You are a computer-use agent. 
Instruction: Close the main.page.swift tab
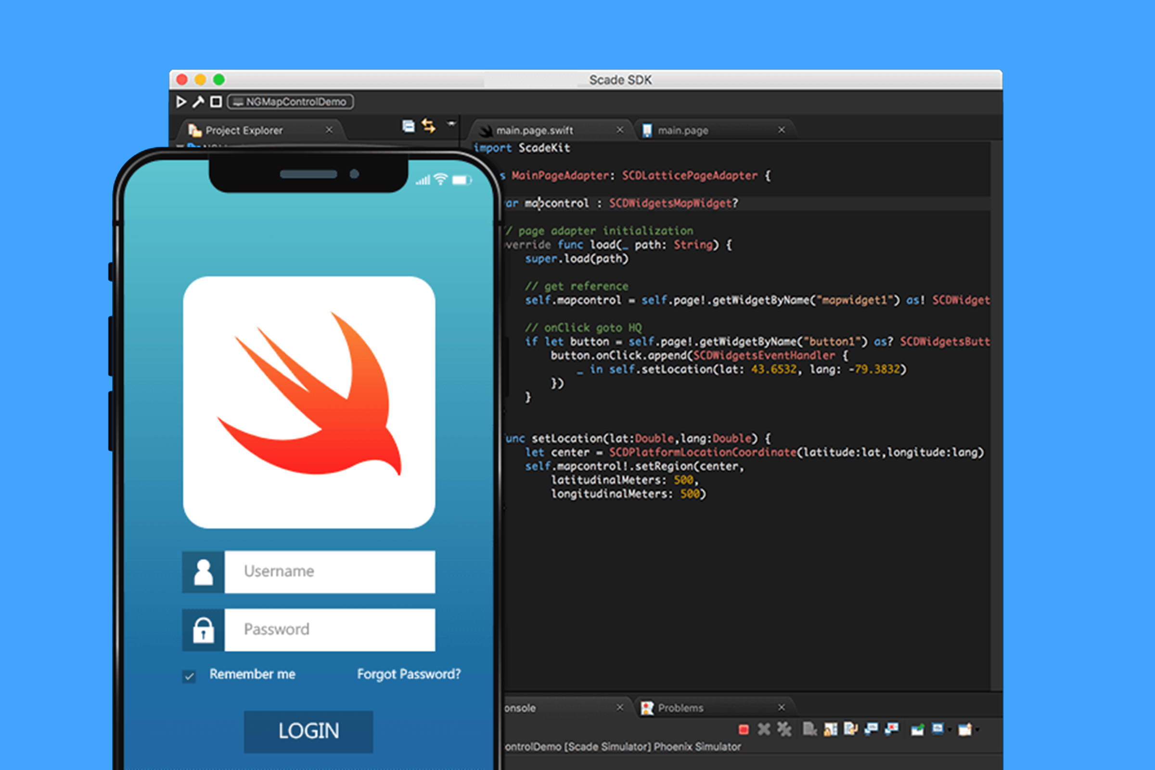pyautogui.click(x=620, y=129)
